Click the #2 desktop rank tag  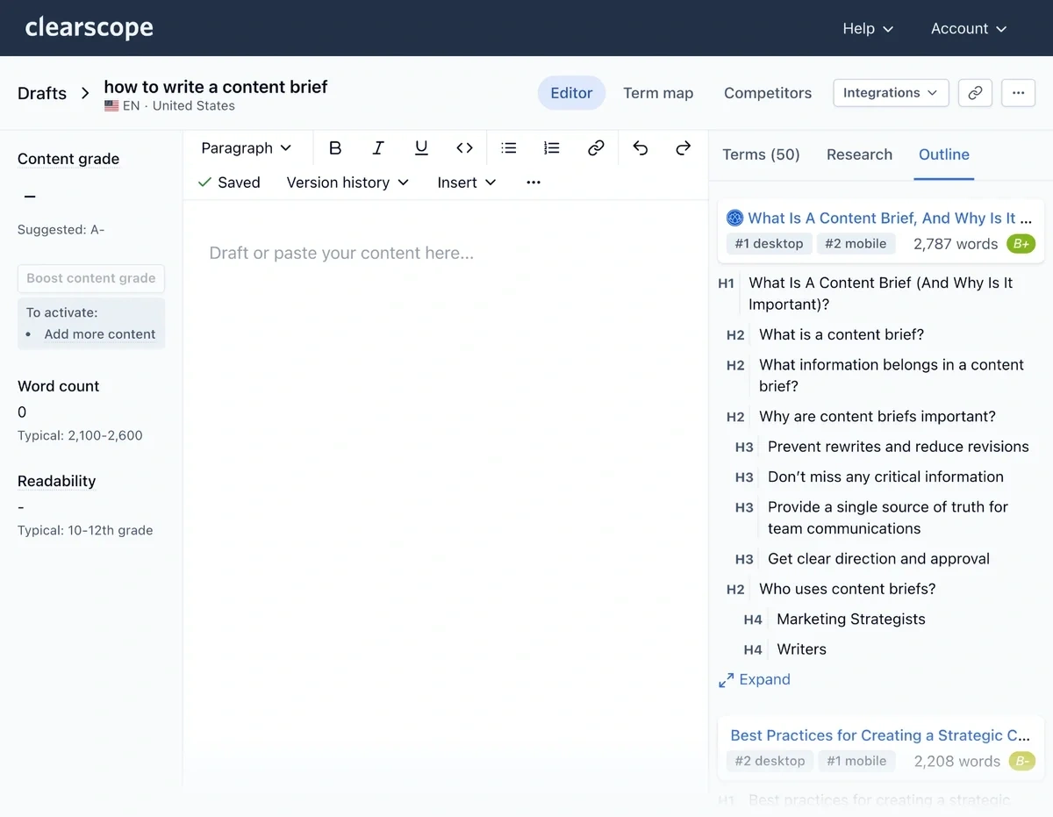(x=770, y=761)
